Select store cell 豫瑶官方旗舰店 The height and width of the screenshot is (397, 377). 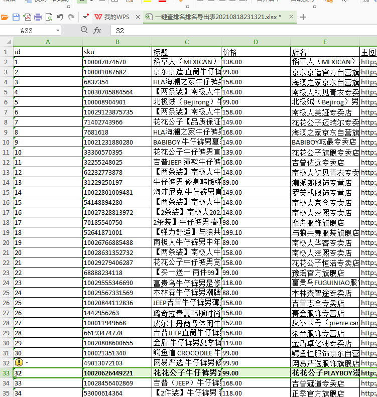click(325, 273)
